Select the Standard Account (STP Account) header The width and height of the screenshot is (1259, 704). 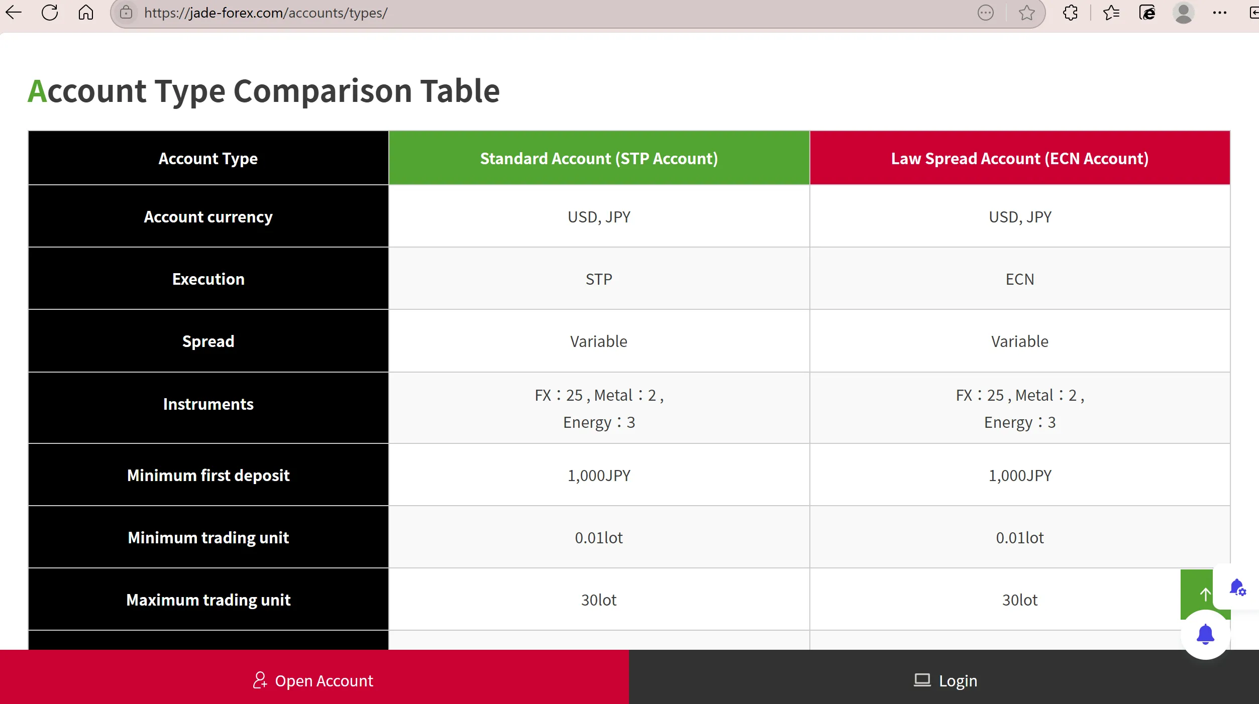tap(599, 158)
